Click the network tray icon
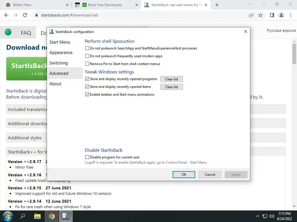The height and width of the screenshot is (222, 297). pyautogui.click(x=265, y=216)
